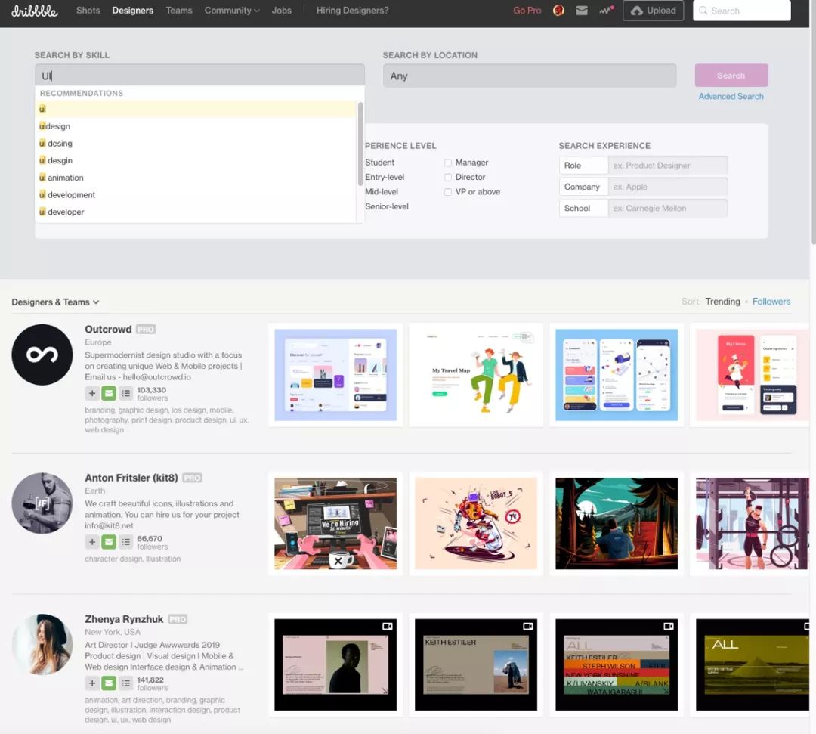Click the Go Pro link
The height and width of the screenshot is (734, 816).
pyautogui.click(x=527, y=11)
